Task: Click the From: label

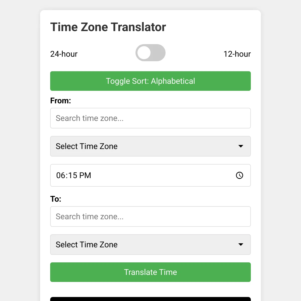Action: (61, 101)
